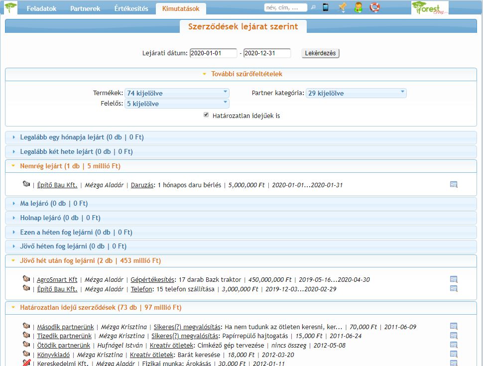Click the mobile phone icon in header
This screenshot has width=483, height=366.
point(326,7)
